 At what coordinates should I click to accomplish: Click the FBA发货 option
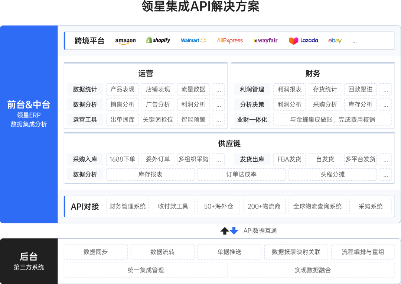(x=289, y=159)
